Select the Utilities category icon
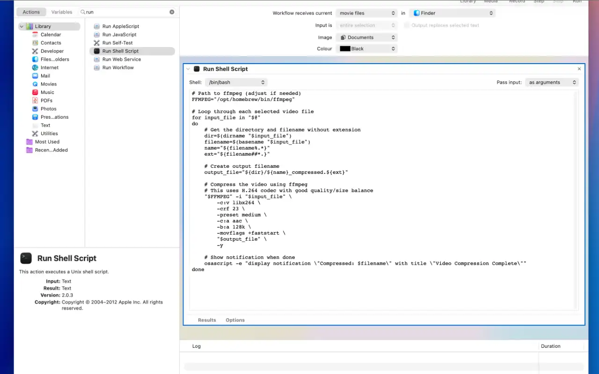Screen dimensions: 599x374 point(35,133)
